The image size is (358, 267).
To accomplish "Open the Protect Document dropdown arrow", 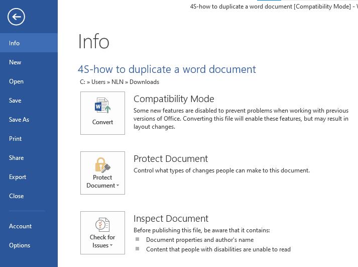I will [x=118, y=186].
